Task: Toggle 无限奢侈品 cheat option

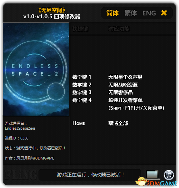Action: click(x=121, y=92)
